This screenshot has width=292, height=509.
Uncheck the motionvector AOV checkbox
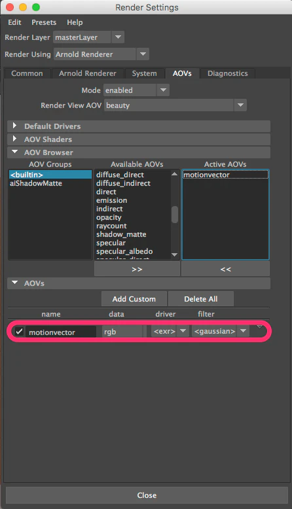20,332
